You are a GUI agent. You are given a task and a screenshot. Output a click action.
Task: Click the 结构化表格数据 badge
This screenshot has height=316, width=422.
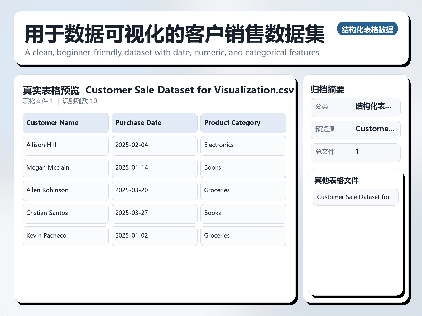coord(368,29)
